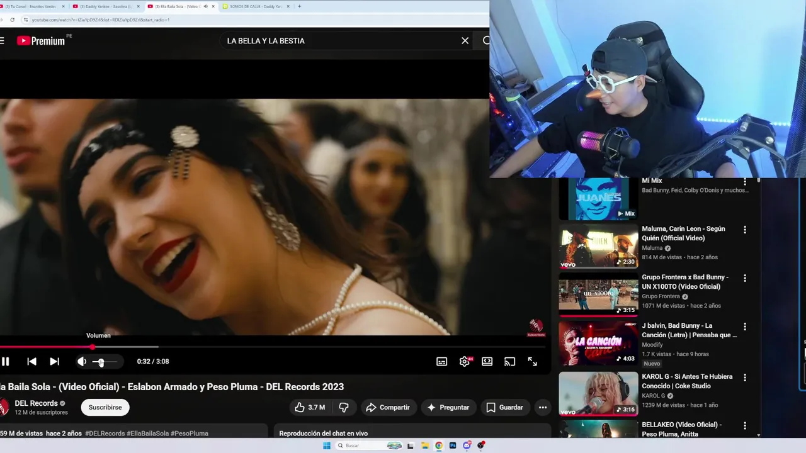
Task: Play Maluma Según Quién video thumbnail
Action: pos(598,246)
